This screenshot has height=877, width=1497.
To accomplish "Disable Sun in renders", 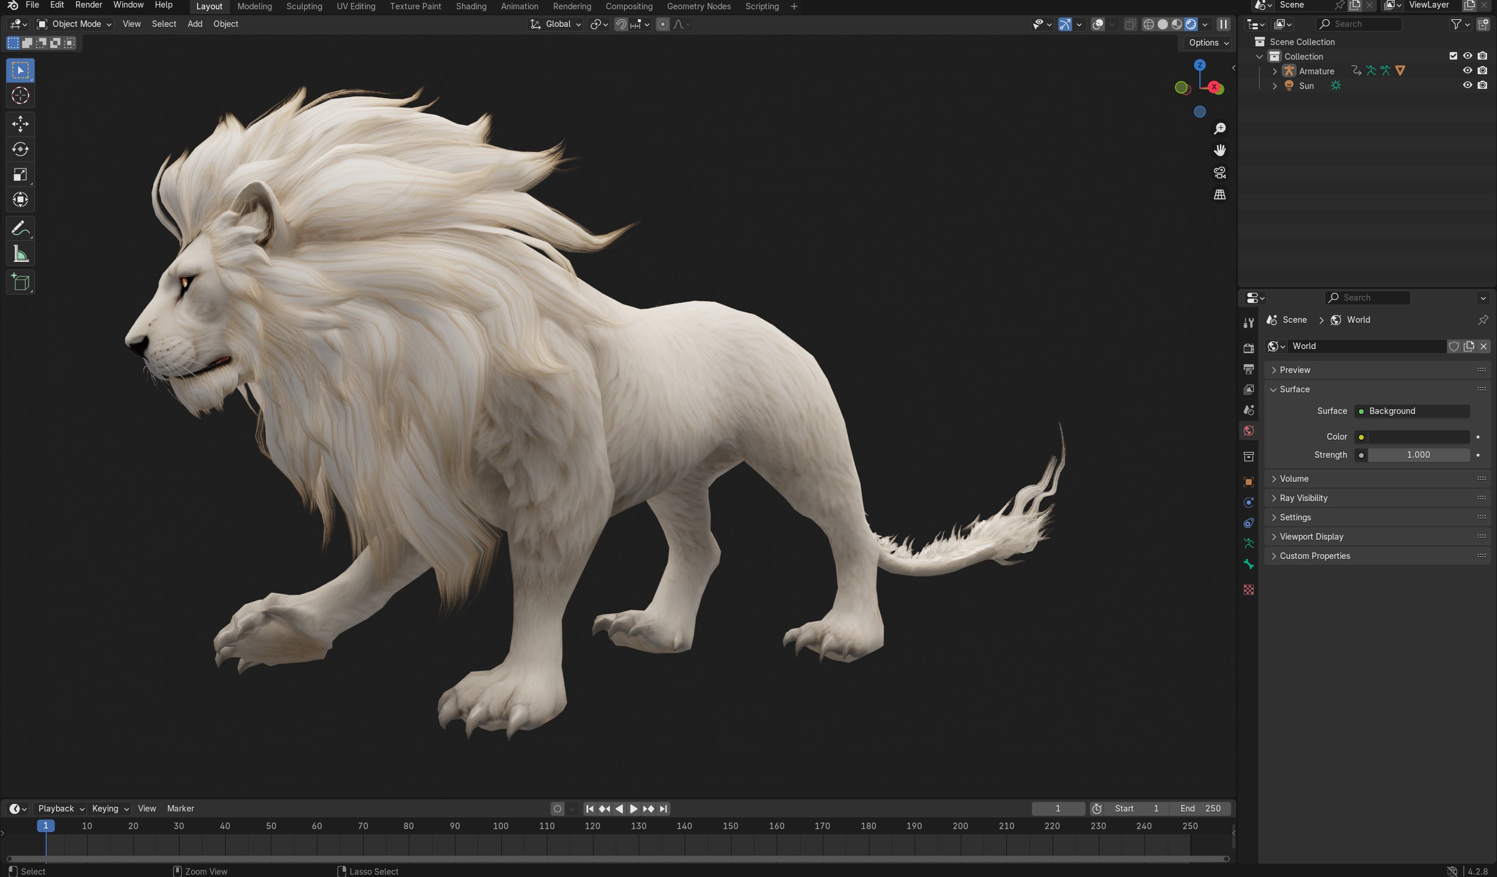I will pyautogui.click(x=1482, y=85).
